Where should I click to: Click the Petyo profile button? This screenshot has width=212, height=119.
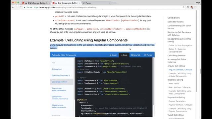coord(198,3)
